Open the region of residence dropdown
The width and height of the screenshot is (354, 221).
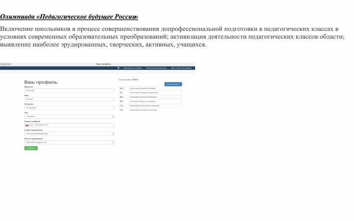coord(69,142)
